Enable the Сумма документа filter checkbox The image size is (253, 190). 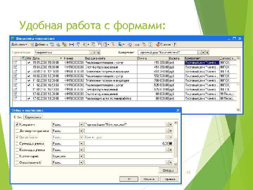pos(17,144)
